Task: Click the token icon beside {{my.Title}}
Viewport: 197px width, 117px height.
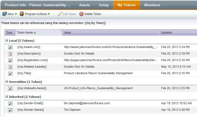Action: [10, 73]
